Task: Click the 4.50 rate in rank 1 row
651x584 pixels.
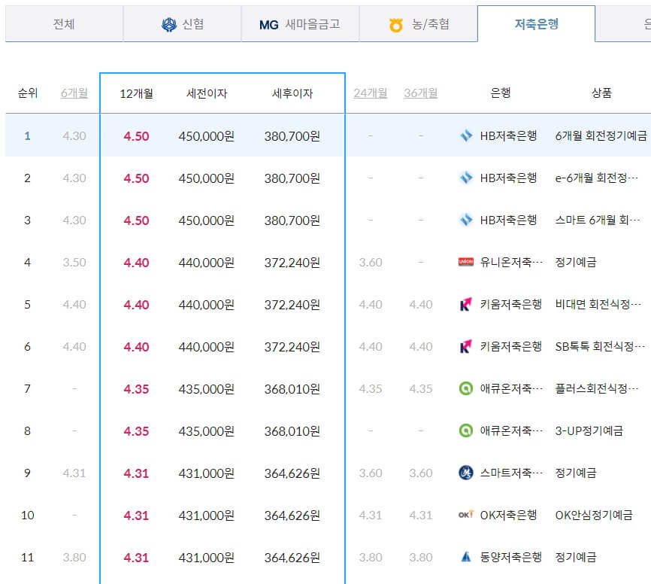Action: [x=136, y=136]
